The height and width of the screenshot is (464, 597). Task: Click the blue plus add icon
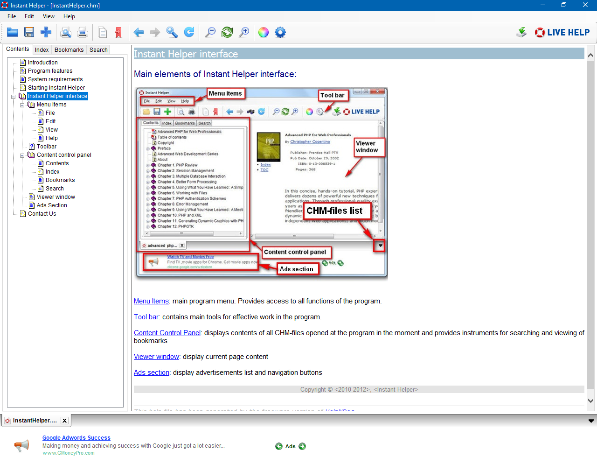click(x=46, y=32)
